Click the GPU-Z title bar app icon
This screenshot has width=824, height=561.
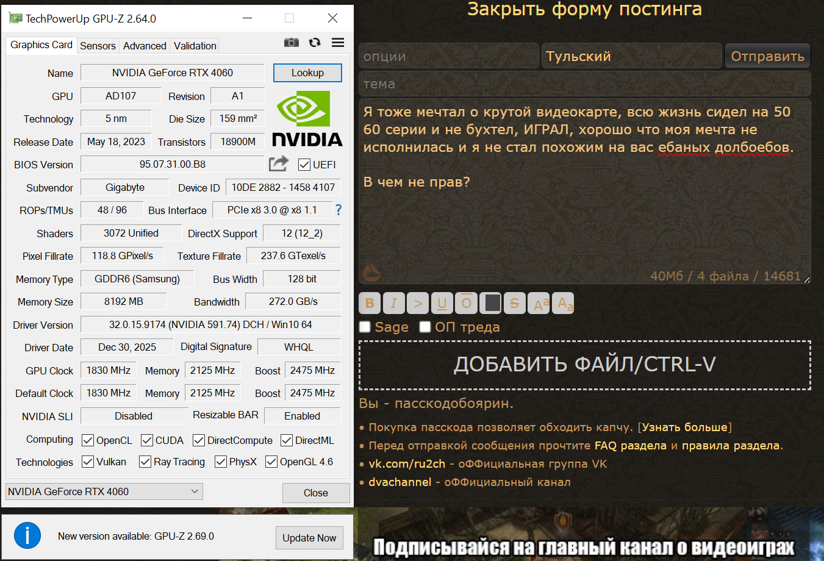point(15,18)
